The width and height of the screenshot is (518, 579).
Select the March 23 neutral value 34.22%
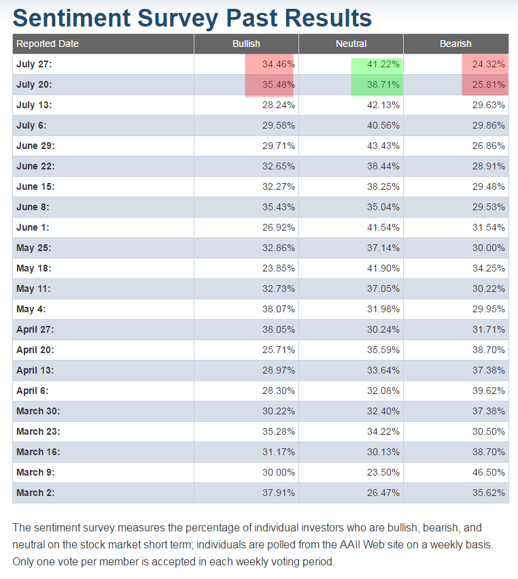click(383, 432)
